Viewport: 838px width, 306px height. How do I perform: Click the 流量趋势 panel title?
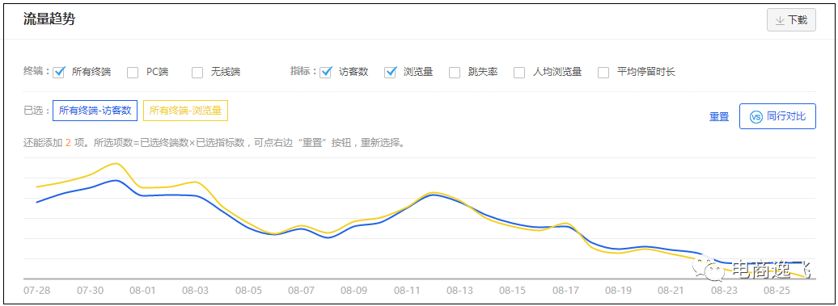pos(49,19)
